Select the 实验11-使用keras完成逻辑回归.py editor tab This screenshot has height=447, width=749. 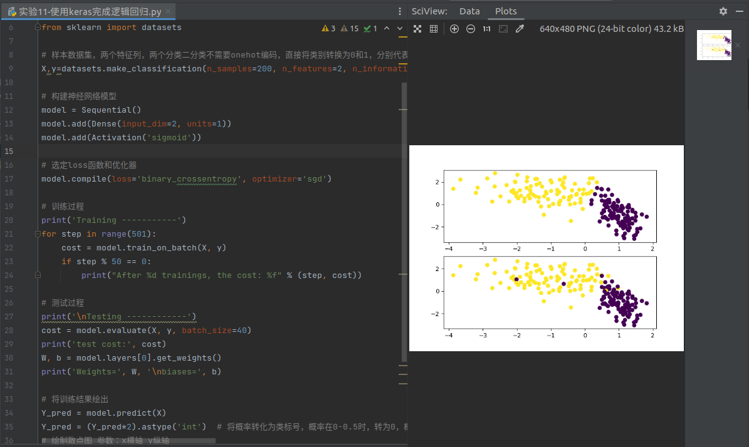[89, 11]
